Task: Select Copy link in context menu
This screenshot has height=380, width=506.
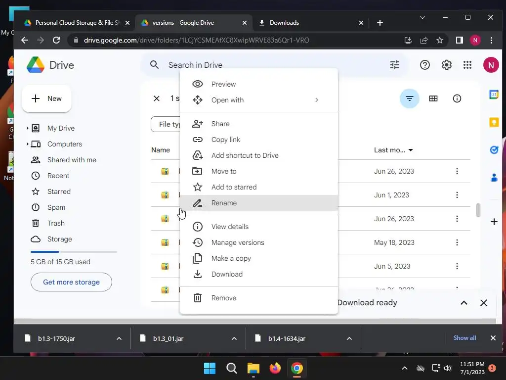Action: coord(258,140)
